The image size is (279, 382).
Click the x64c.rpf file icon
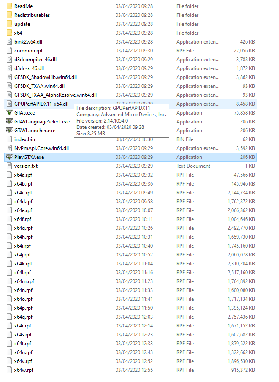pyautogui.click(x=9, y=193)
